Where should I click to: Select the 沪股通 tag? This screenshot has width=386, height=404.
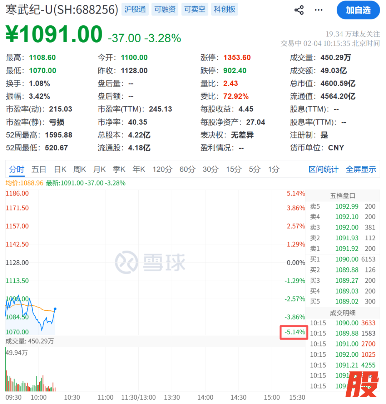(135, 9)
